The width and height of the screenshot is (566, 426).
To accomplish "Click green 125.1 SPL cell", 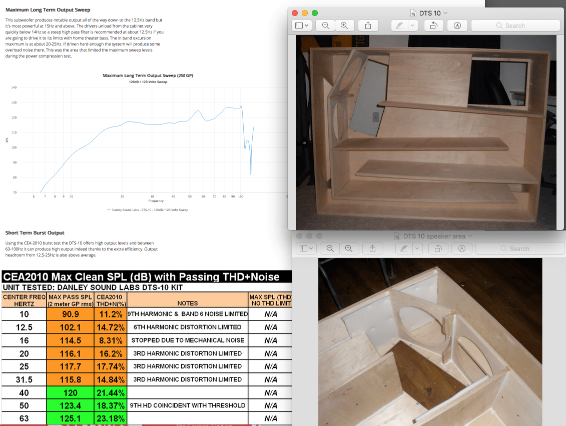I will point(71,418).
